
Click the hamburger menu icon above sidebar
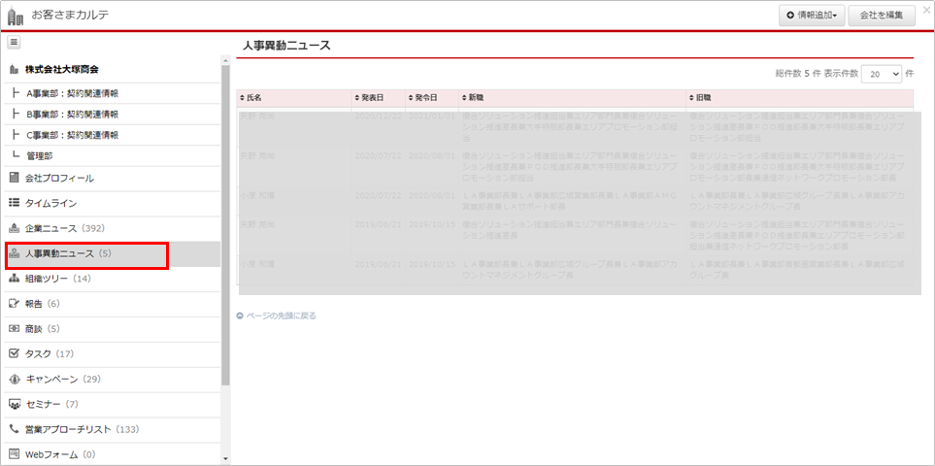(14, 43)
